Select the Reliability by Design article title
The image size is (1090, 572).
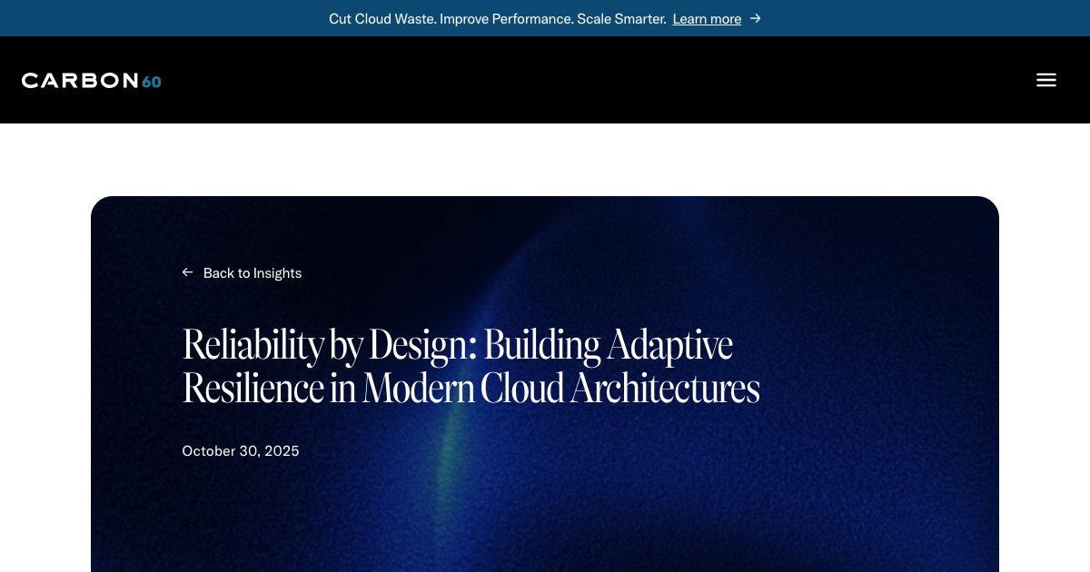coord(471,366)
